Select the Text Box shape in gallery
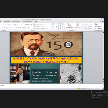 [x=53, y=24]
